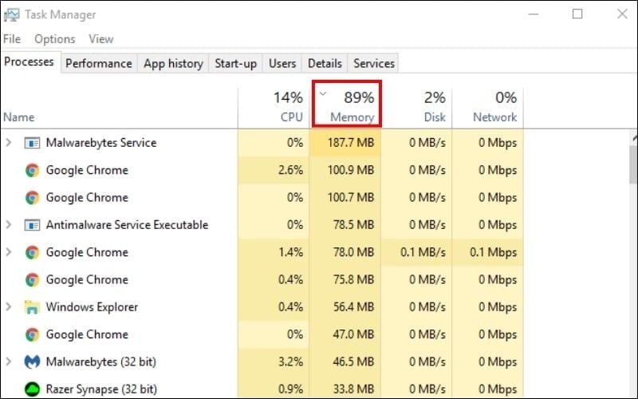Click the Antimalware Service Executable icon
The height and width of the screenshot is (399, 638).
32,225
